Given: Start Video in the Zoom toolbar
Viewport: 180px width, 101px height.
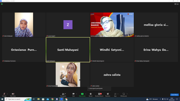Looking at the screenshot, I should pyautogui.click(x=13, y=95).
